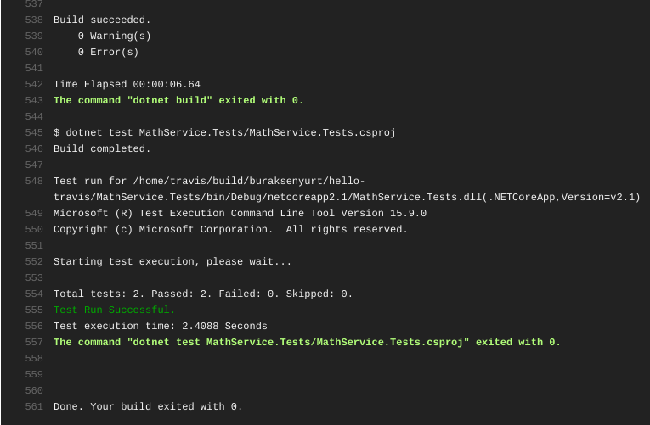Click the 'dotnet test ... exited with 0' line

click(x=307, y=342)
